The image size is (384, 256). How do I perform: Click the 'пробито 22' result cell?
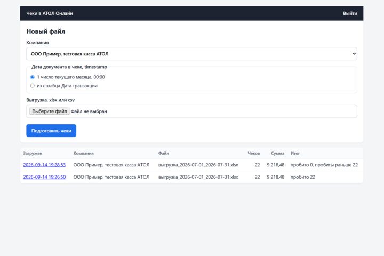coord(303,177)
